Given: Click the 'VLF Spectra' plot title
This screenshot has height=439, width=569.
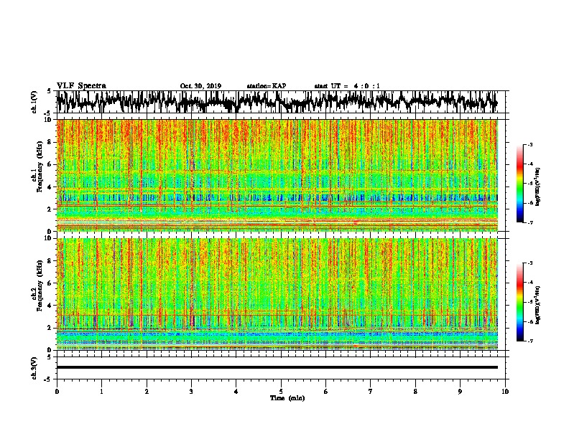Looking at the screenshot, I should [x=81, y=86].
